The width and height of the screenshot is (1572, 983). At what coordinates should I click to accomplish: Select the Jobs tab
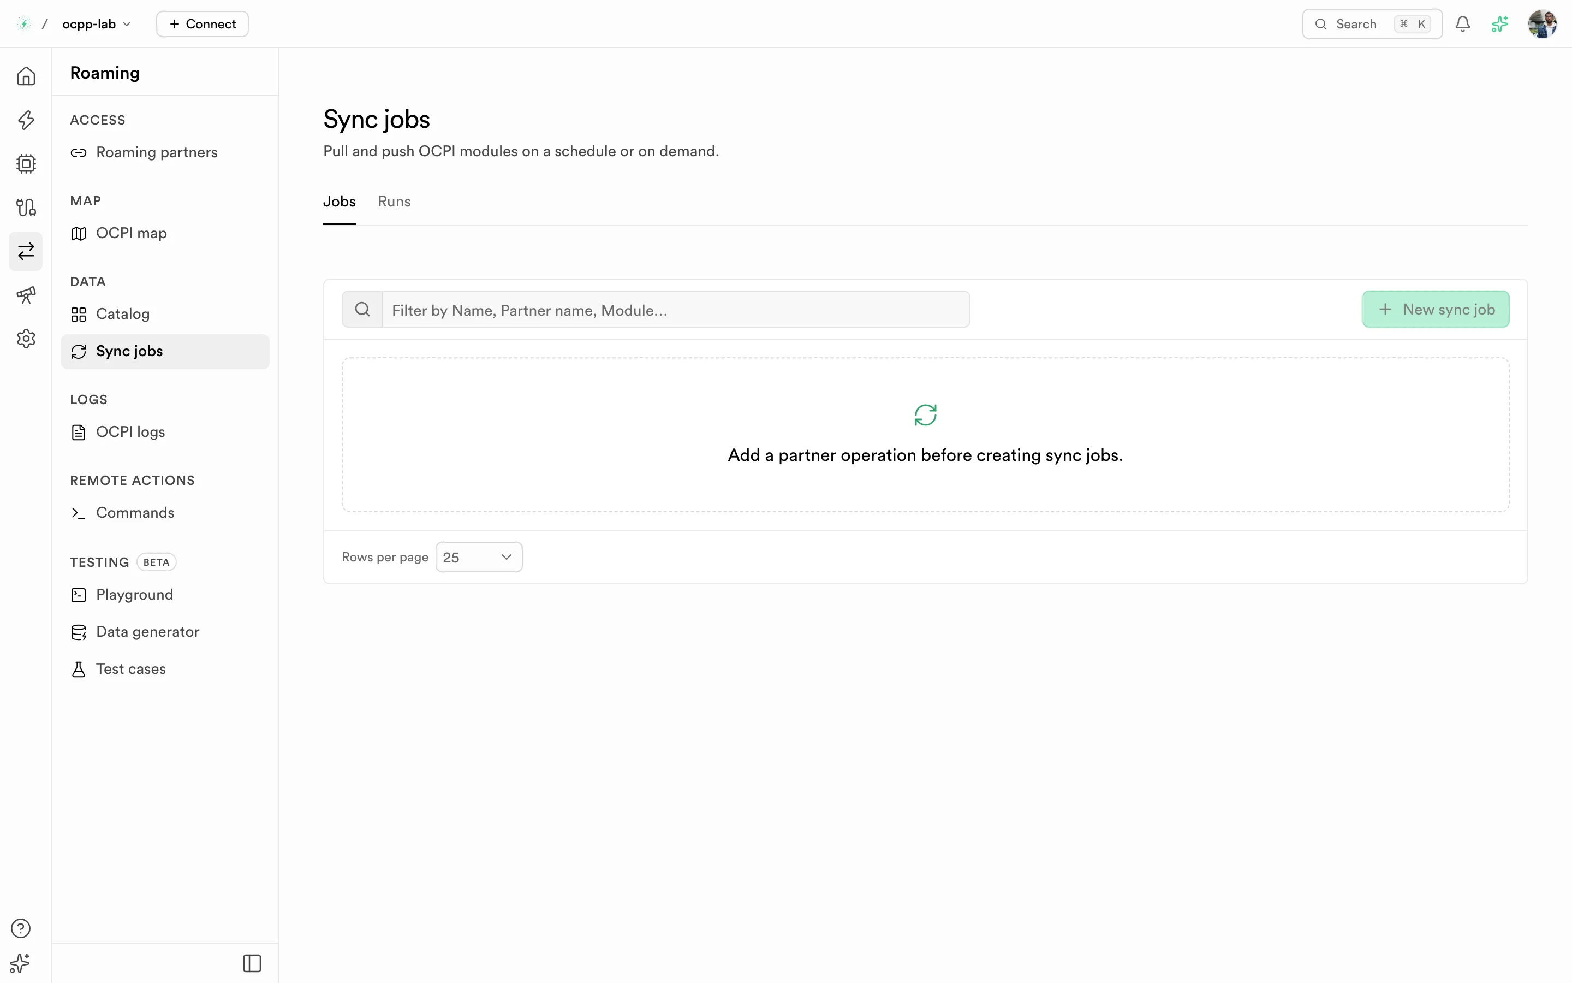coord(339,202)
